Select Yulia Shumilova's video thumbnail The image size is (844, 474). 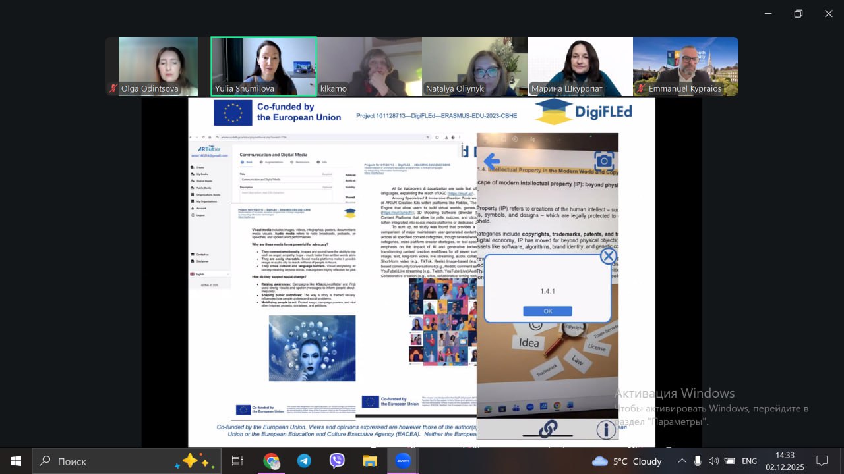[x=264, y=66]
